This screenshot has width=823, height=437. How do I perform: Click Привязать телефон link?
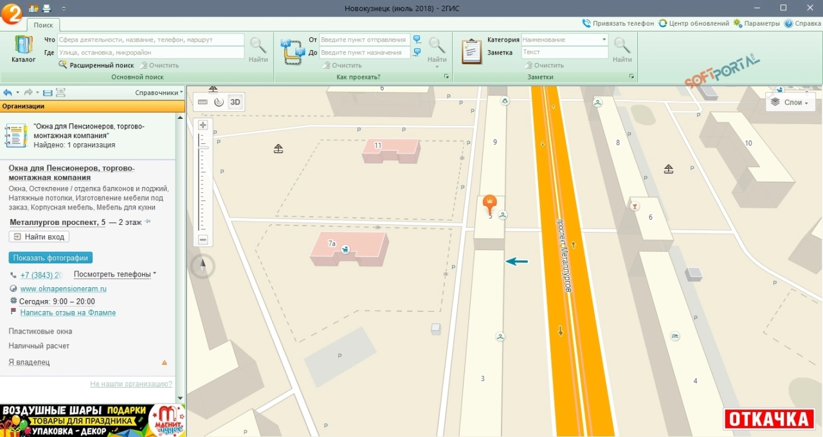pyautogui.click(x=618, y=23)
